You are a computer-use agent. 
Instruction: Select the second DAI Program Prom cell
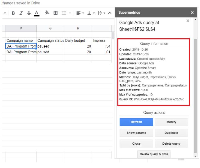tap(21, 52)
